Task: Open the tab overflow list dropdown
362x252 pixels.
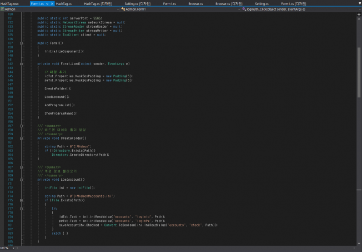Action: pos(360,4)
